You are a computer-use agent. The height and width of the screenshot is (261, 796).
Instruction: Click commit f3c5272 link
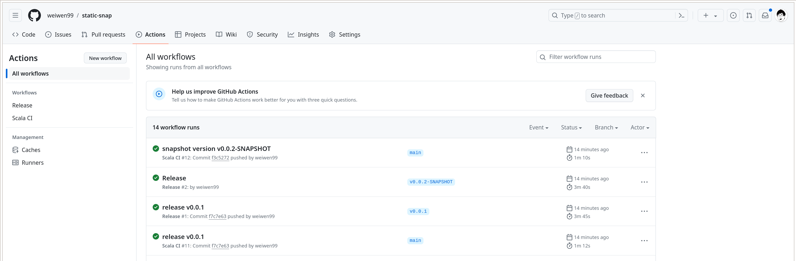[220, 158]
